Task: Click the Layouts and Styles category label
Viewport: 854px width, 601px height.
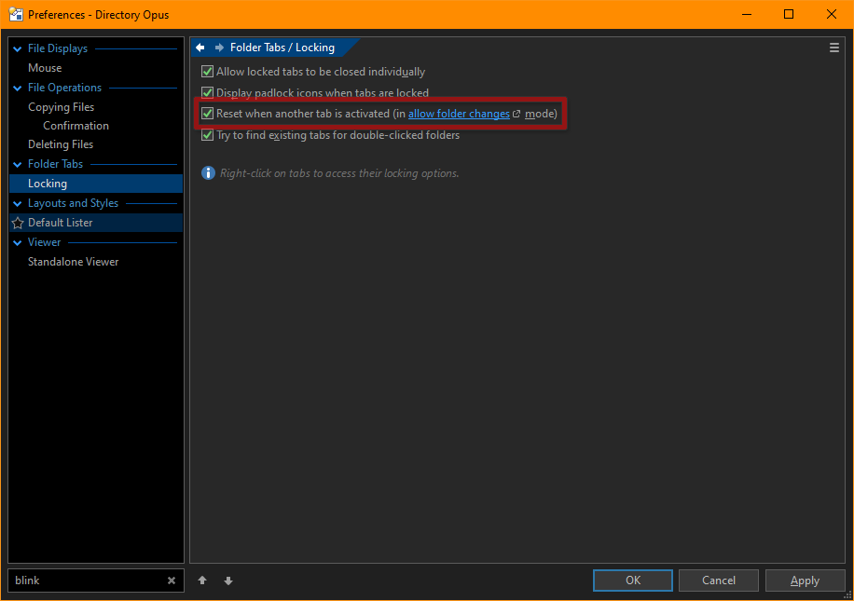Action: [73, 203]
